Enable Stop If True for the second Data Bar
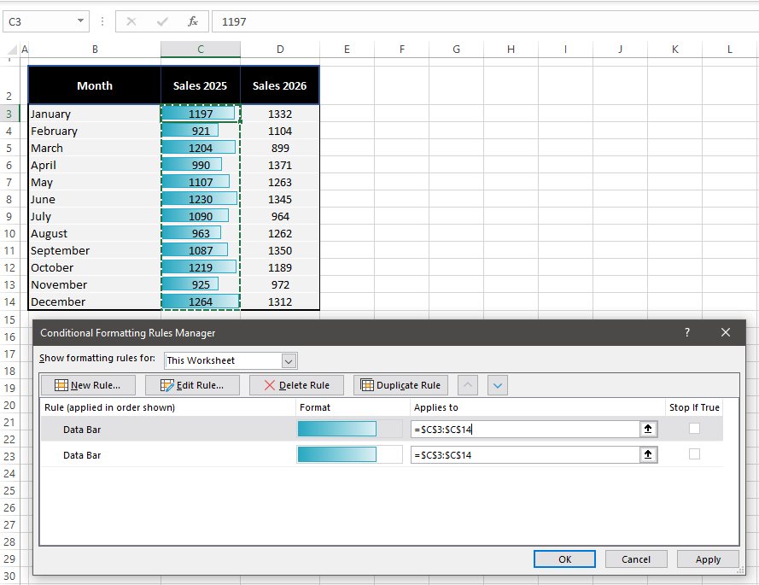 coord(694,455)
